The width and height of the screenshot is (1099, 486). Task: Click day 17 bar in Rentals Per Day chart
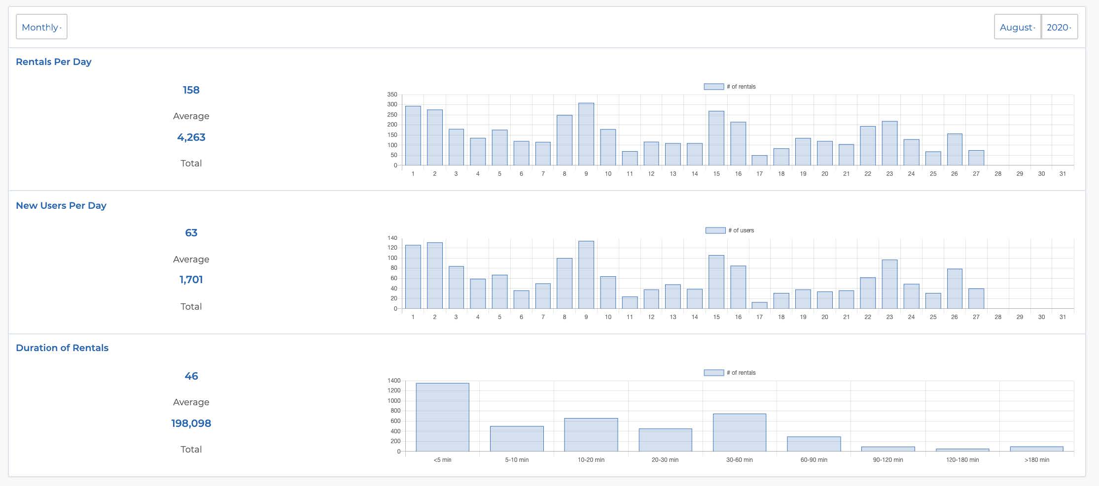pos(759,161)
